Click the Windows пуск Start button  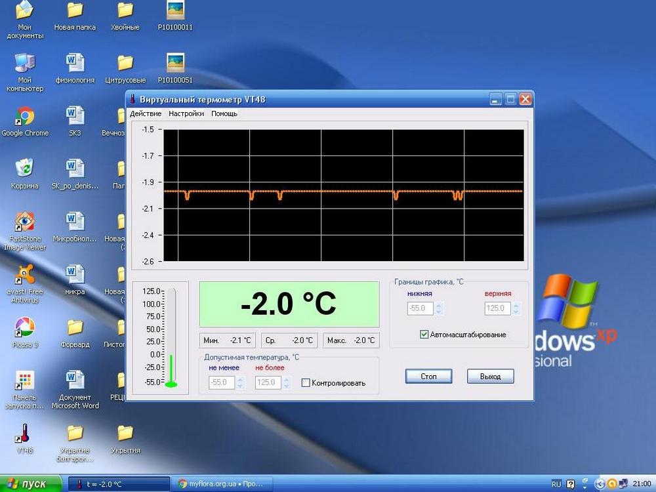(x=28, y=484)
